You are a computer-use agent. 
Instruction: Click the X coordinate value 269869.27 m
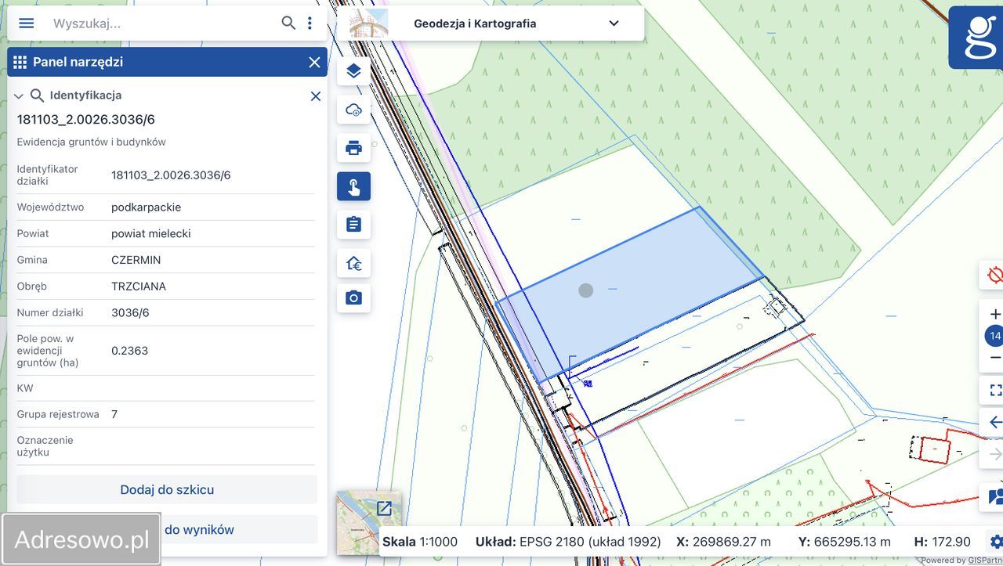coord(733,542)
